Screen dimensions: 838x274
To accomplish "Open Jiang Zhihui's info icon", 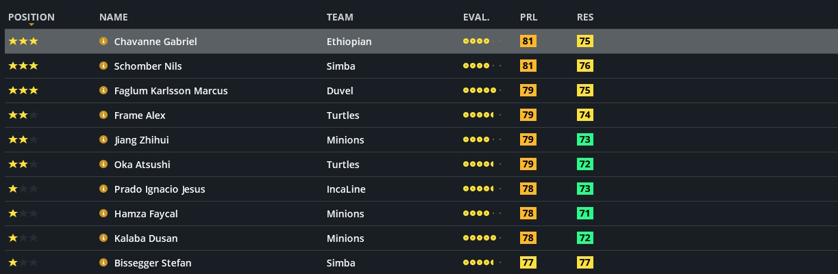I will click(x=103, y=140).
